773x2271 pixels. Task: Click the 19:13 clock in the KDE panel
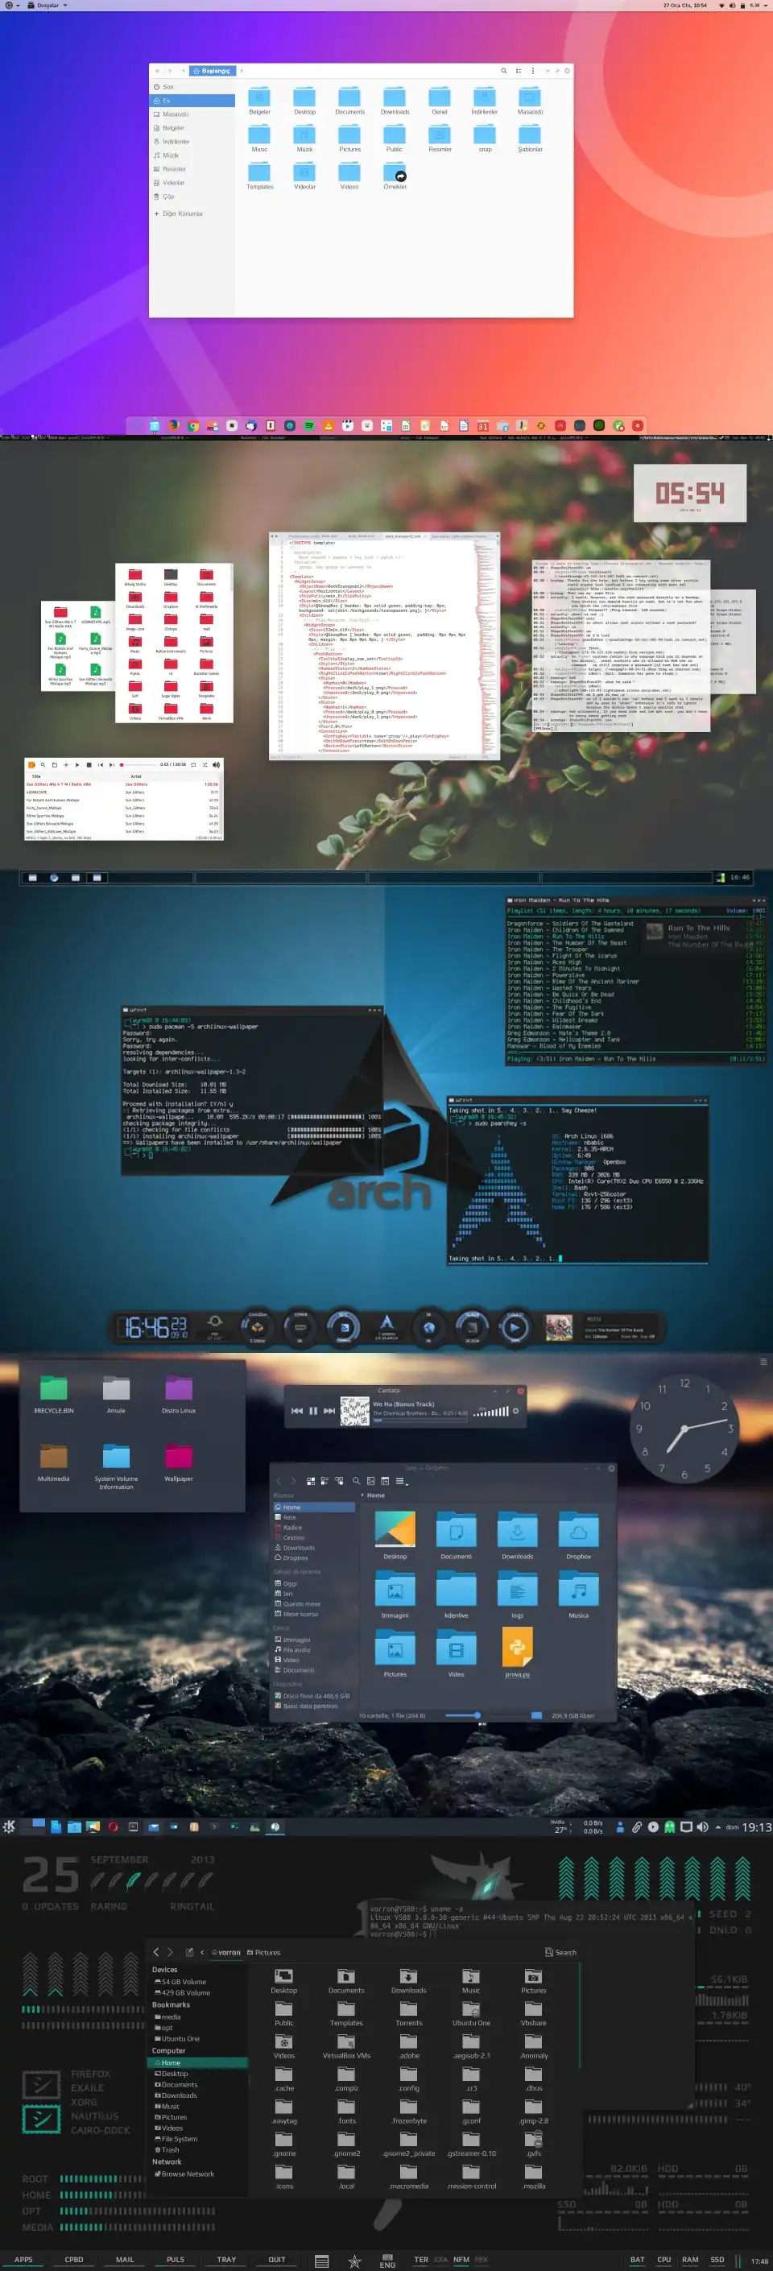coord(757,1826)
